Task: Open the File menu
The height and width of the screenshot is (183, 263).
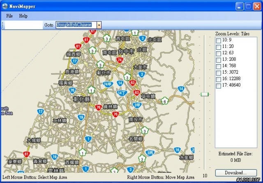Action: coord(9,16)
